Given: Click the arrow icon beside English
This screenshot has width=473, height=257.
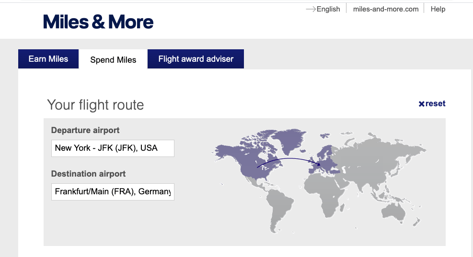Looking at the screenshot, I should tap(311, 9).
